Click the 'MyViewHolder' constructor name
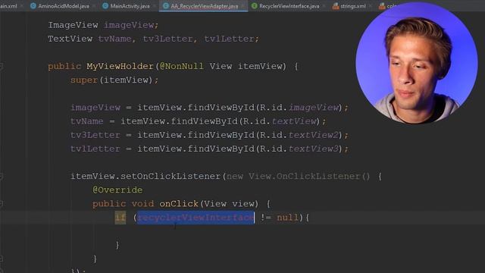 tap(120, 66)
